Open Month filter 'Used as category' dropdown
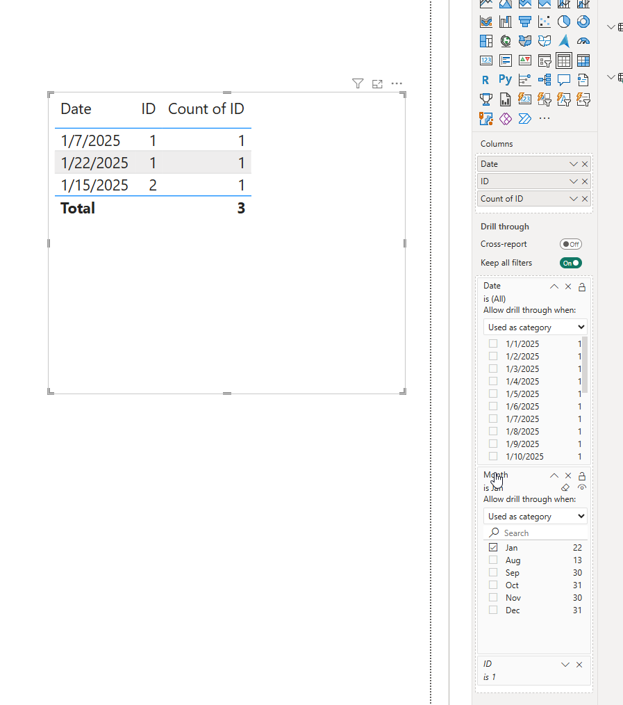The width and height of the screenshot is (623, 705). point(535,516)
